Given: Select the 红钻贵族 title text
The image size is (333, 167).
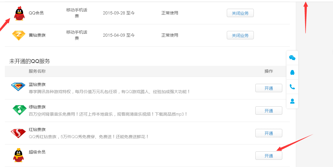Looking at the screenshot, I should pos(37,129).
